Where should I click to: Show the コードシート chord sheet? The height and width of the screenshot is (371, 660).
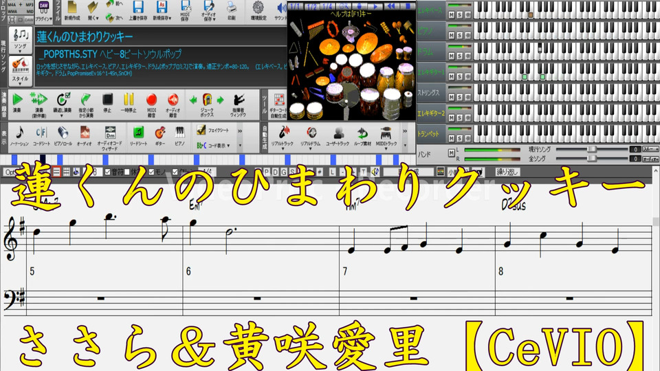pyautogui.click(x=41, y=136)
